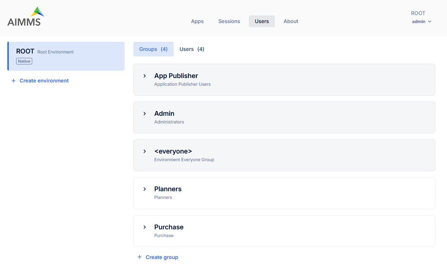Expand the <everyone> group
The height and width of the screenshot is (270, 447).
point(144,151)
